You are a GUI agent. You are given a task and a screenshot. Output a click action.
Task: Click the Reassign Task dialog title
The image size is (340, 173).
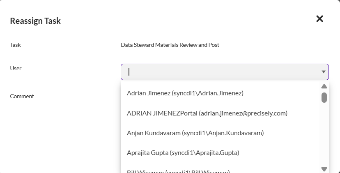[35, 21]
